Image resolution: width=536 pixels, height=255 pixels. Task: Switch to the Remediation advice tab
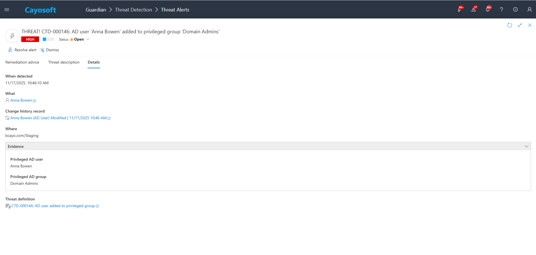coord(22,62)
